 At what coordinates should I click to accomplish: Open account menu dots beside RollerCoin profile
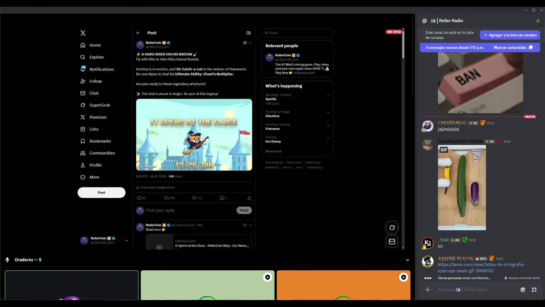pos(126,240)
